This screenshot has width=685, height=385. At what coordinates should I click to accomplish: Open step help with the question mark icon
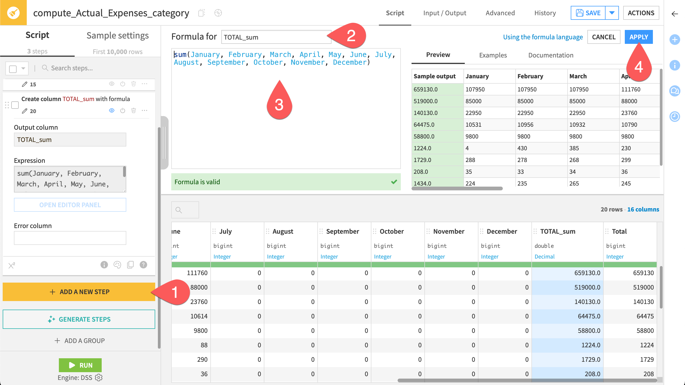(143, 265)
